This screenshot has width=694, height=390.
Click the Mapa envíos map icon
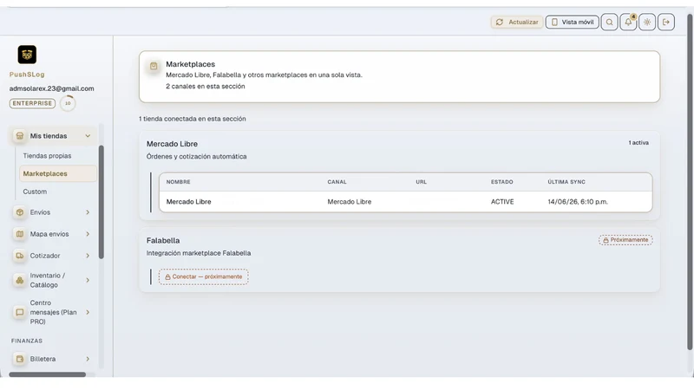tap(19, 234)
